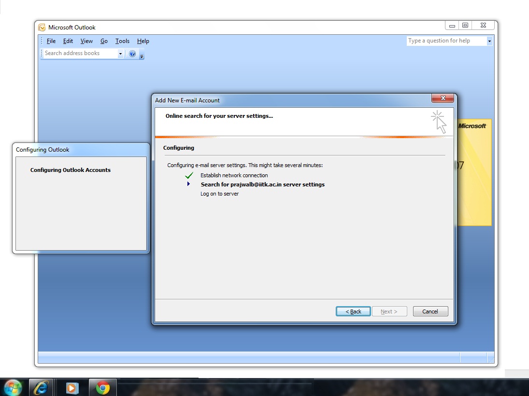Select the 'Establish network connection' text
The width and height of the screenshot is (529, 396).
click(x=234, y=175)
